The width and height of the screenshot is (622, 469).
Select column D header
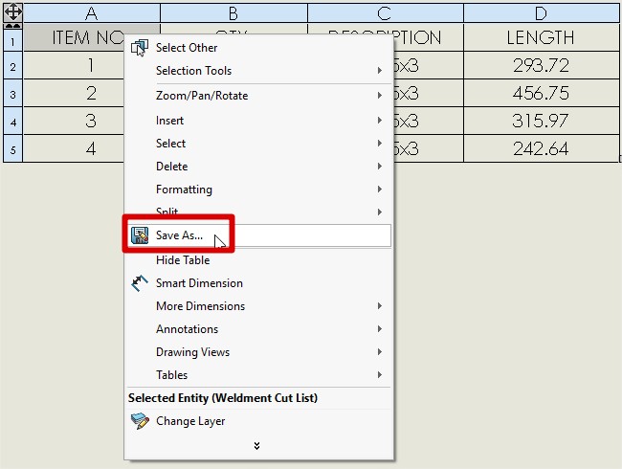541,13
